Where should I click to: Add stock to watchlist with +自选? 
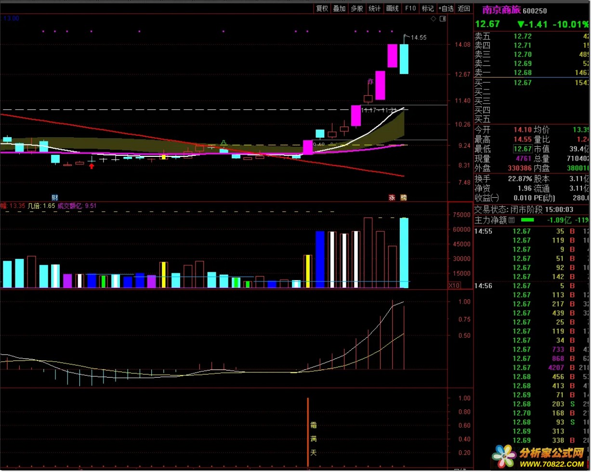pyautogui.click(x=446, y=8)
